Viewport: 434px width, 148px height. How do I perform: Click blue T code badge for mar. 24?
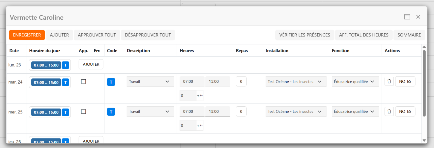111,82
